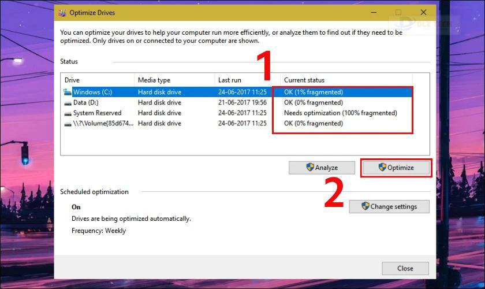Click 'Frequency: Weekly' text
This screenshot has width=485, height=289.
99,231
